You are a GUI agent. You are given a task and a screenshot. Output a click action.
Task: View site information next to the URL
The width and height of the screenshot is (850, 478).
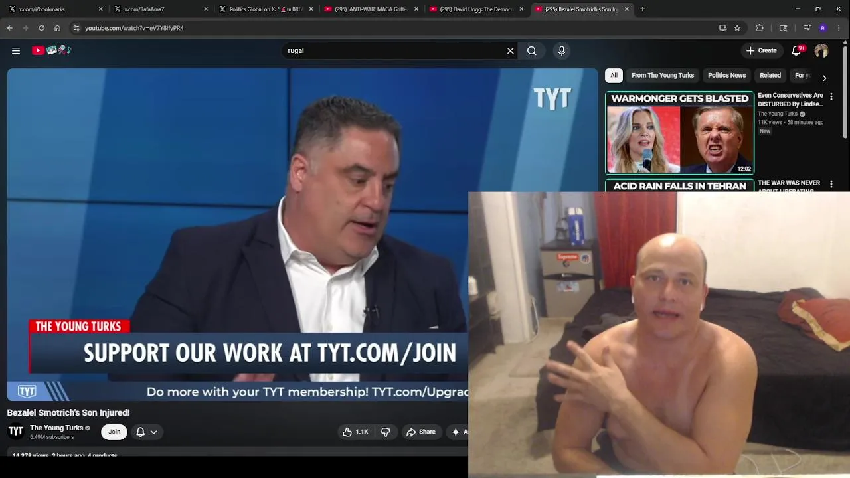(76, 28)
